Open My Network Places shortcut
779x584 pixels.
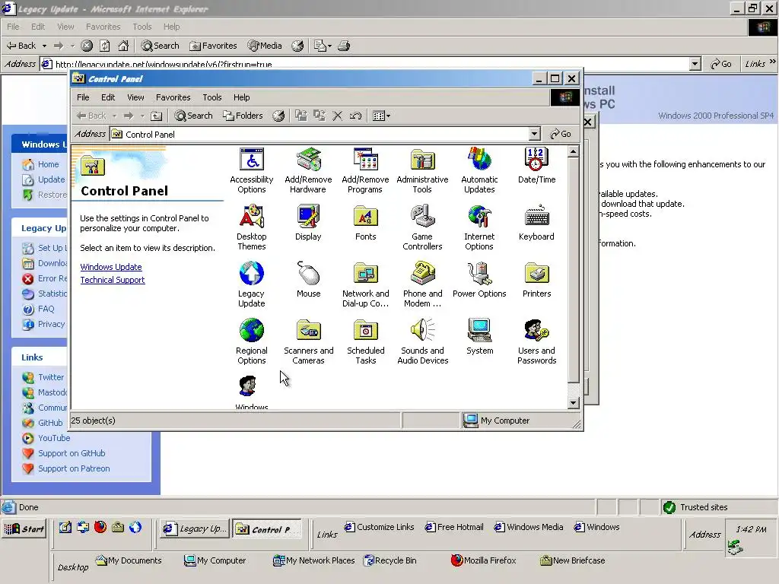point(313,560)
